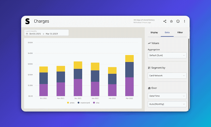Click the amex segment of Jan 2022 bar
211x127 pixels.
click(95, 66)
